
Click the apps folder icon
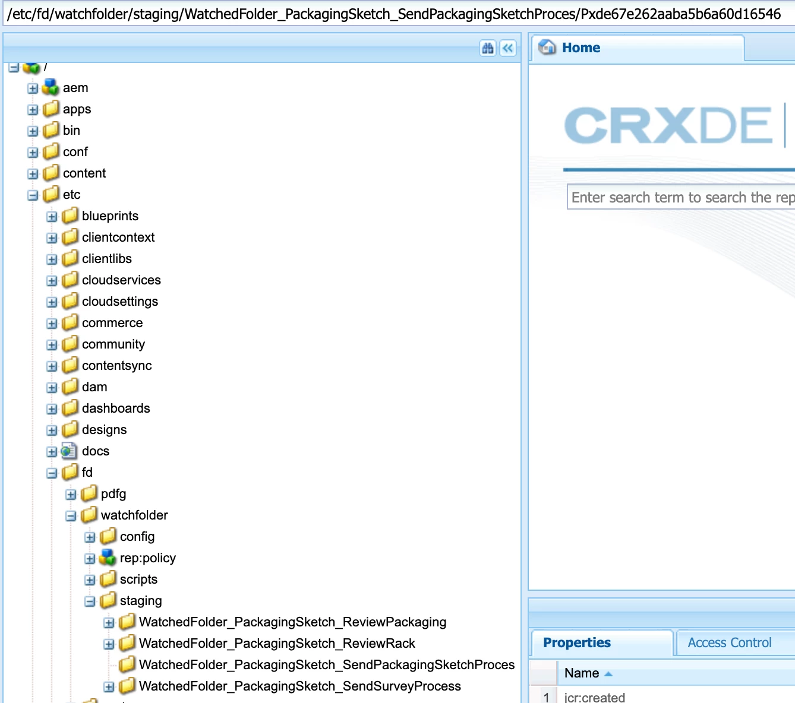pyautogui.click(x=51, y=109)
